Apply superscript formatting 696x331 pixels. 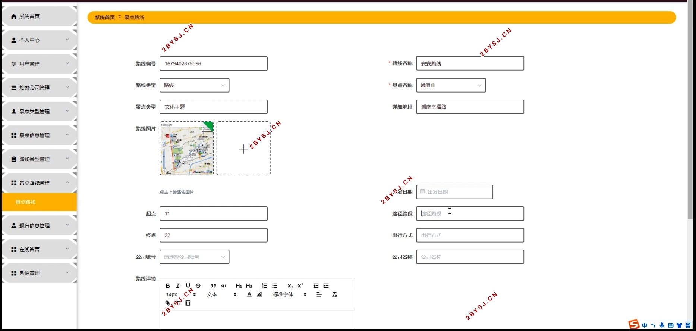point(300,286)
